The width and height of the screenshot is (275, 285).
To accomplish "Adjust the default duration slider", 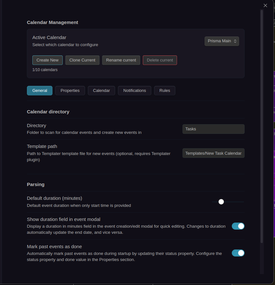I will coord(221,202).
